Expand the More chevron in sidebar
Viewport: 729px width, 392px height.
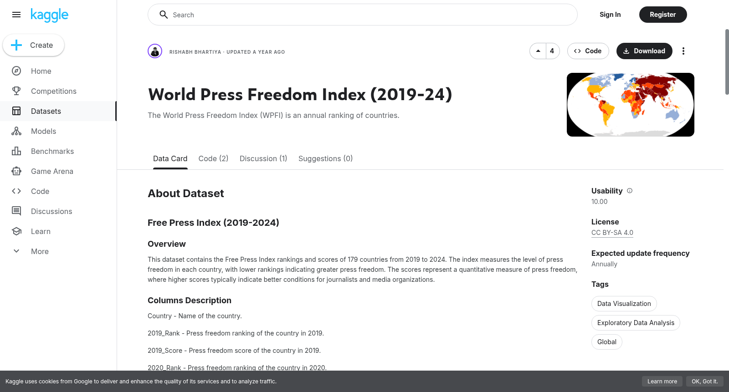pyautogui.click(x=16, y=251)
